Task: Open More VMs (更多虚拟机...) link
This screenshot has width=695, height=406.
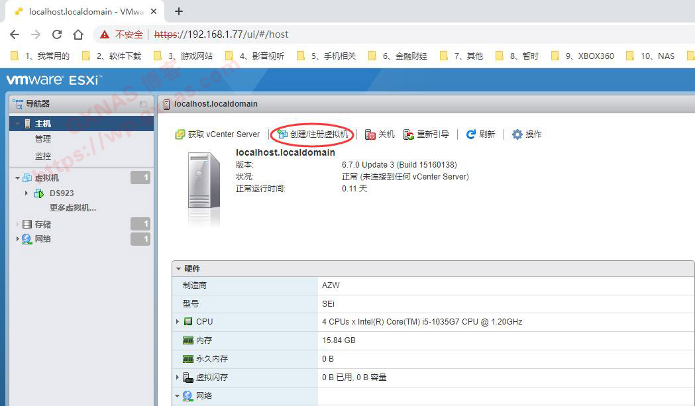Action: point(73,208)
